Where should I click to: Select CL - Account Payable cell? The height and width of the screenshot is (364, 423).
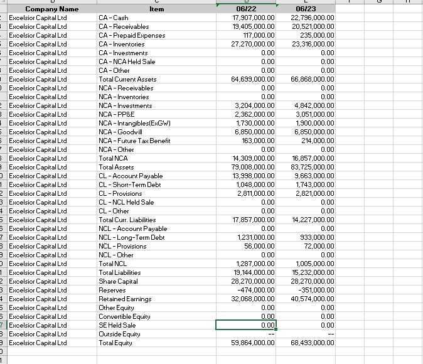click(x=156, y=176)
